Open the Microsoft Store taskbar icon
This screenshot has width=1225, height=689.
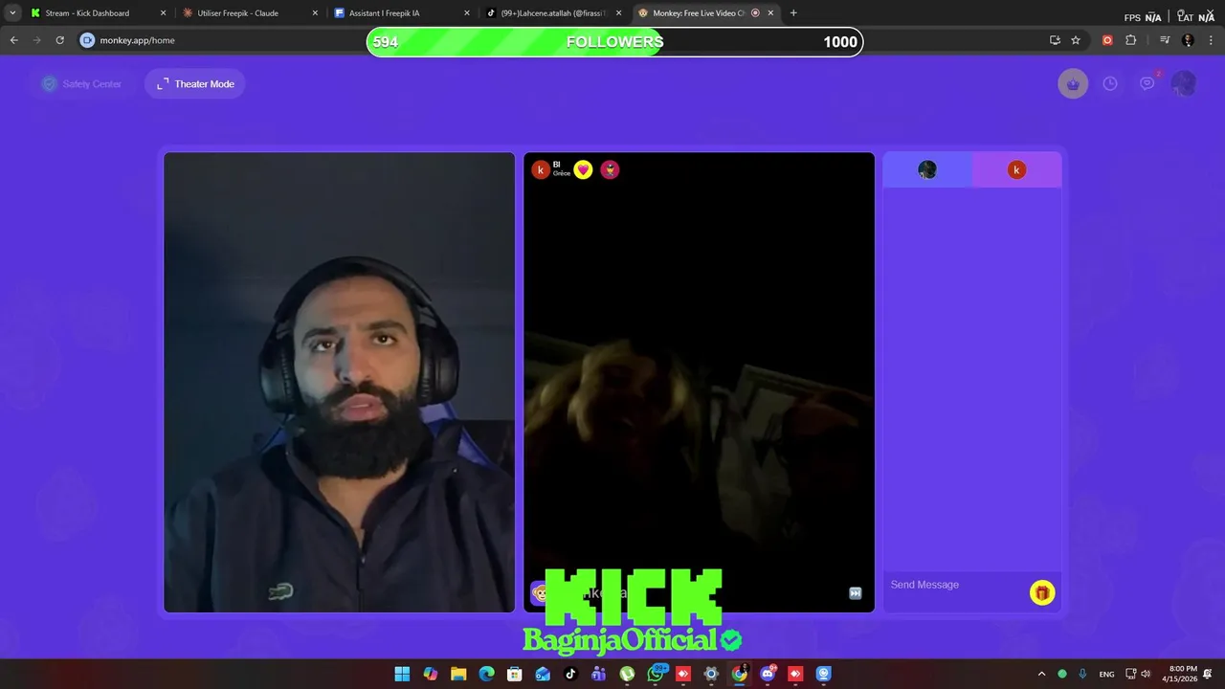coord(515,674)
